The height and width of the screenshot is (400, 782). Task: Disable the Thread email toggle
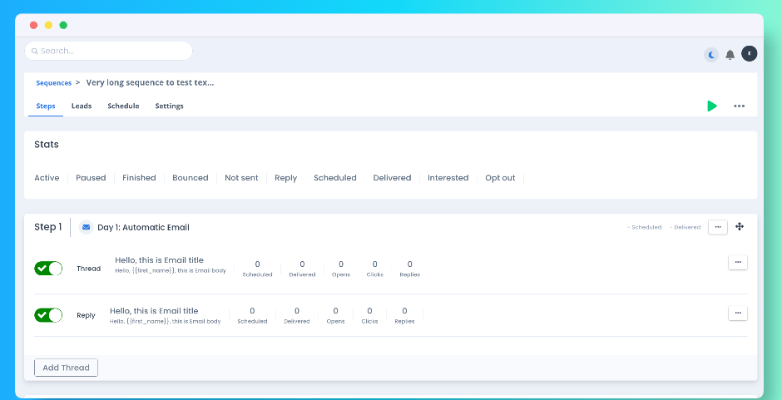click(48, 269)
